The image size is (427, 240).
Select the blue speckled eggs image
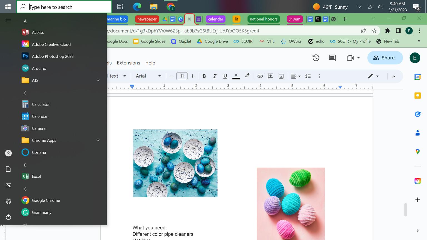175,163
